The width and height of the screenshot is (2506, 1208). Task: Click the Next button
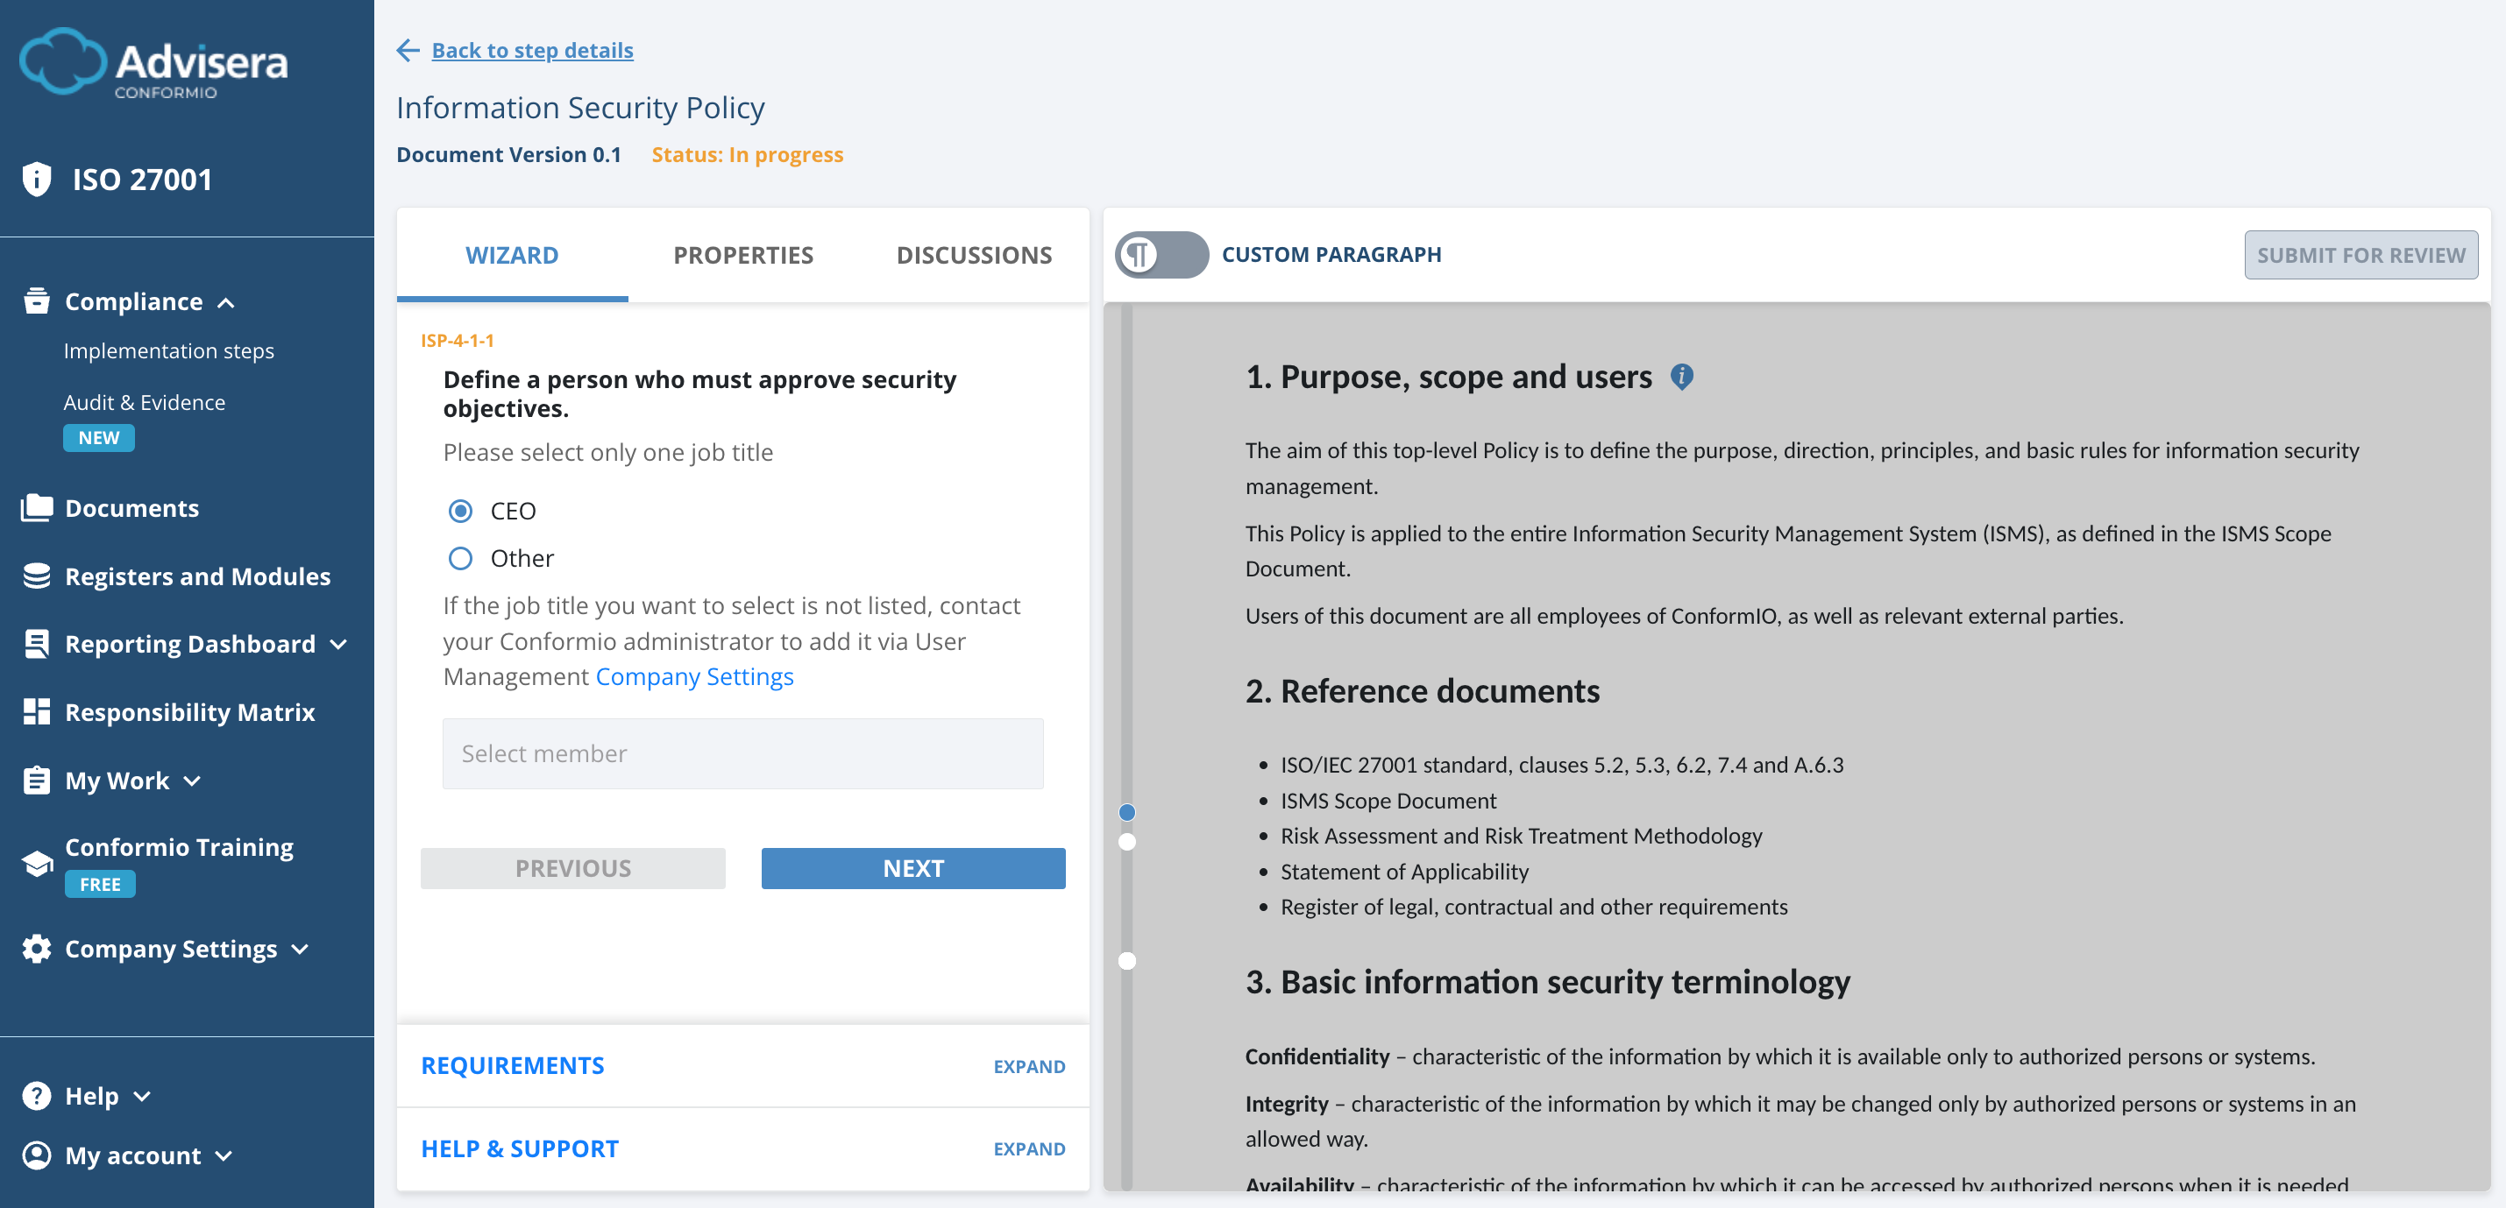[x=912, y=867]
